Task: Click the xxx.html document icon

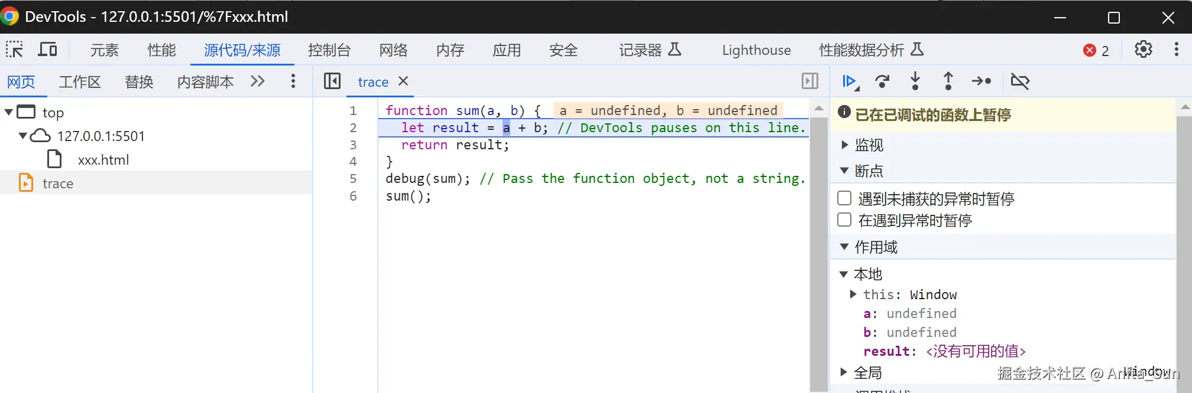Action: (54, 159)
